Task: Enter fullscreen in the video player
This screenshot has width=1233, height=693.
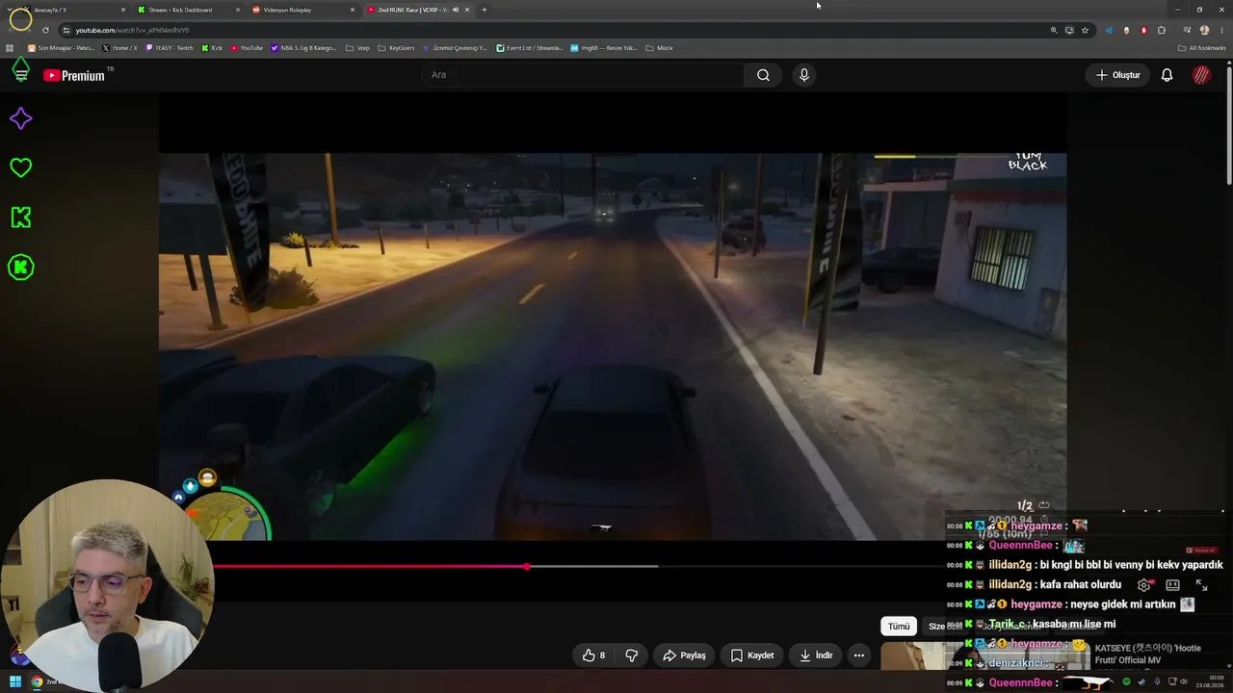Action: point(1201,585)
